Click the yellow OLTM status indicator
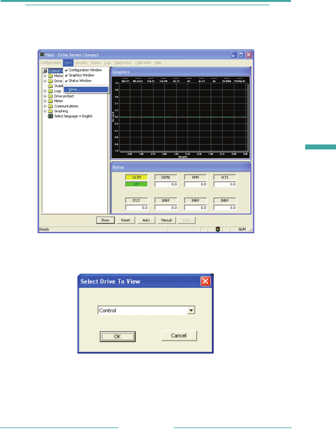The height and width of the screenshot is (434, 336). (136, 177)
